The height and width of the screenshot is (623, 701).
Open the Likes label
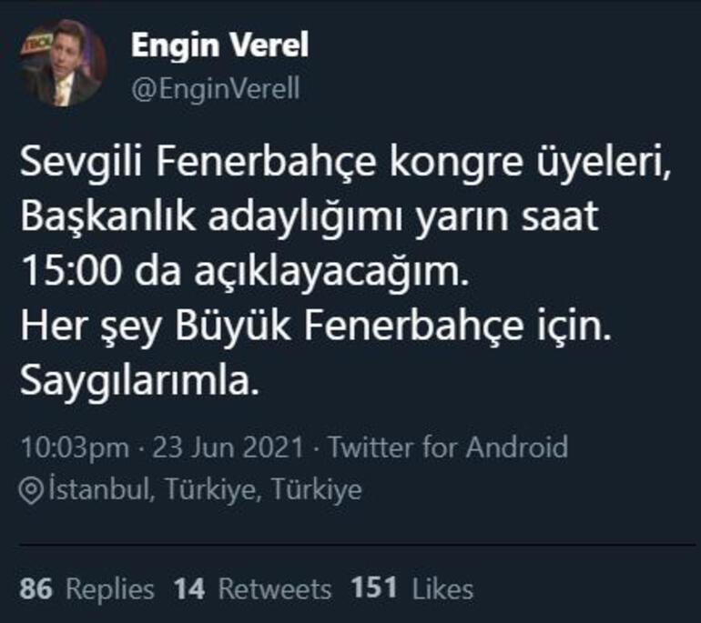tap(443, 589)
